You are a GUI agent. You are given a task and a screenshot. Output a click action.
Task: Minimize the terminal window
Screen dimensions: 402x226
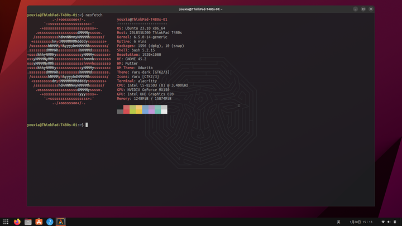pyautogui.click(x=355, y=9)
